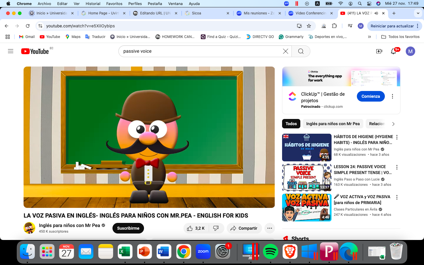Mute the audio in the YouTube tab
This screenshot has width=424, height=265.
click(376, 13)
